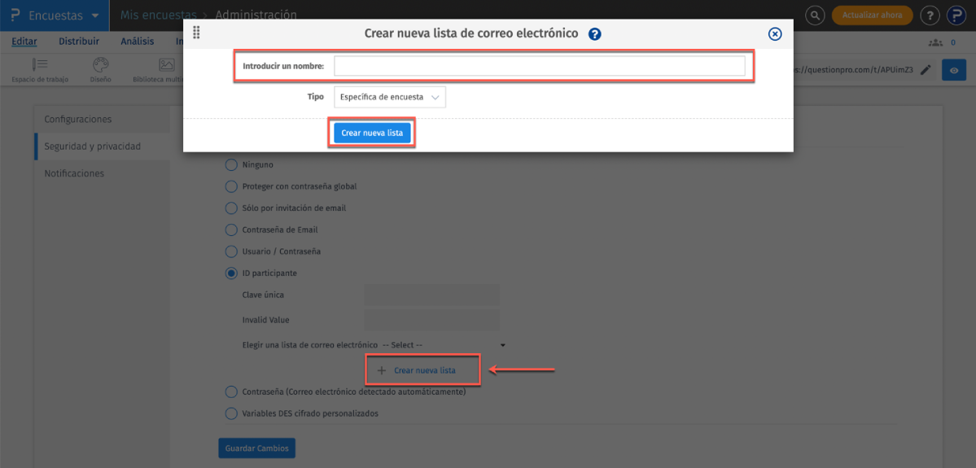976x468 pixels.
Task: Select Sólo por invitación de email
Action: tap(231, 208)
